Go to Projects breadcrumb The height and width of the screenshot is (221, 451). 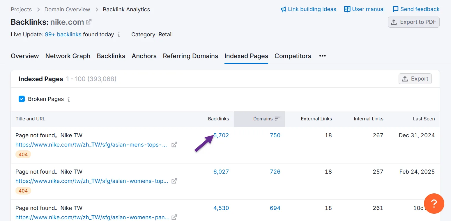(21, 9)
